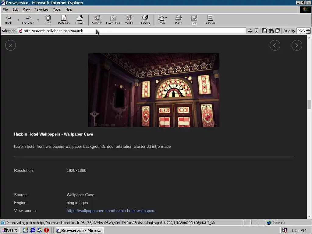This screenshot has width=312, height=234.
Task: Select Browservice taskbar button
Action: pyautogui.click(x=79, y=230)
